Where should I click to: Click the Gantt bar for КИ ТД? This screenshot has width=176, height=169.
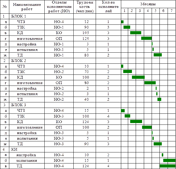click(168, 166)
